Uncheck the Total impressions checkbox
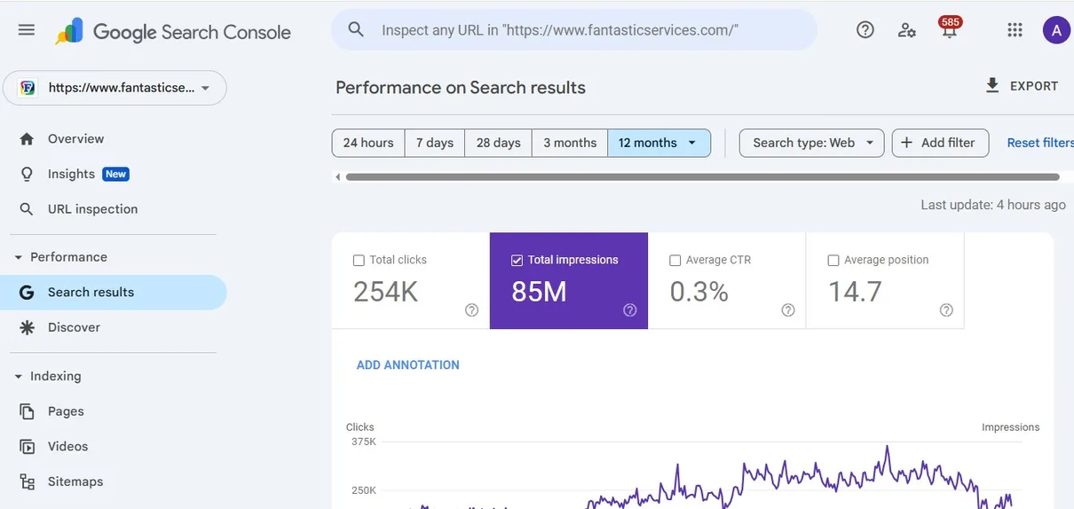This screenshot has height=509, width=1074. (517, 261)
